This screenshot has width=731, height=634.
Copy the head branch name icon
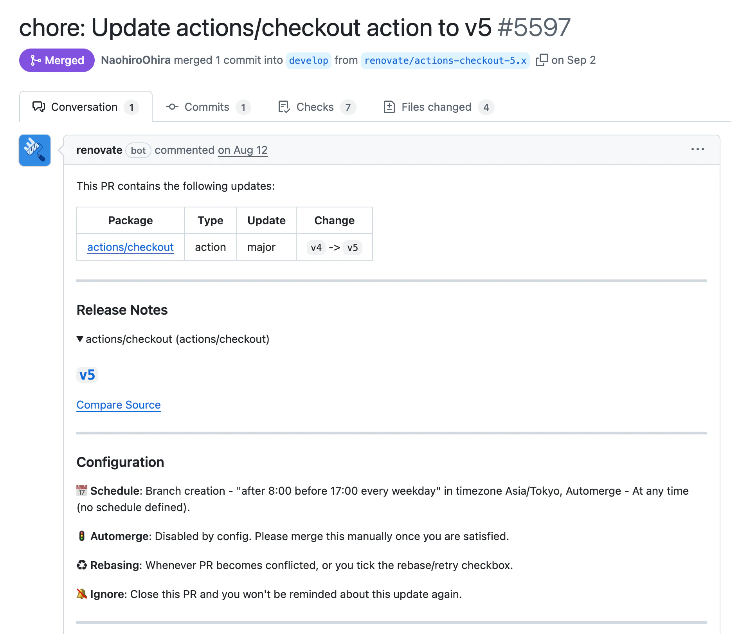tap(542, 60)
